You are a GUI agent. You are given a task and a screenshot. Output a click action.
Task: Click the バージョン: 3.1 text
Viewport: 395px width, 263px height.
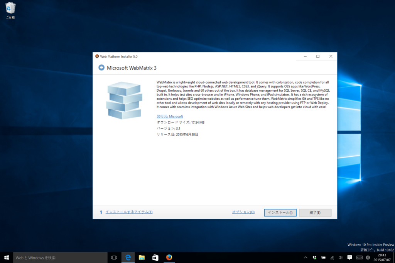coord(168,129)
